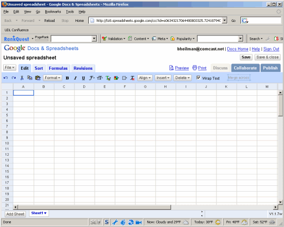Click the RankQuest toolbar logo
This screenshot has width=284, height=227.
[17, 39]
